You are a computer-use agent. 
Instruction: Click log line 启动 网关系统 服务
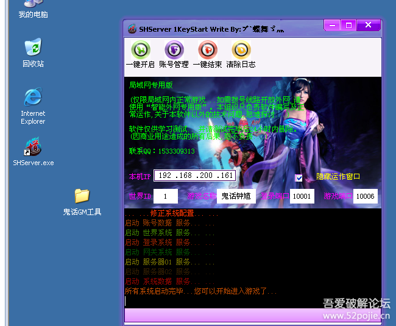click(x=169, y=252)
